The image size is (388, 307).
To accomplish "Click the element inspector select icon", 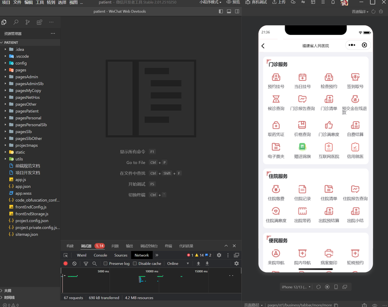I will 65,255.
